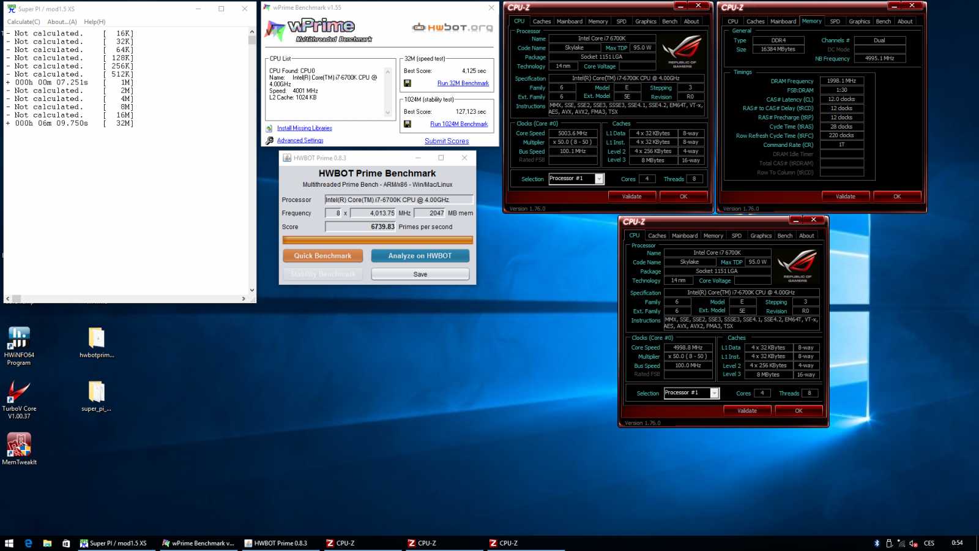
Task: Select Graphics tab in Memory CPU-Z window
Action: click(x=859, y=21)
